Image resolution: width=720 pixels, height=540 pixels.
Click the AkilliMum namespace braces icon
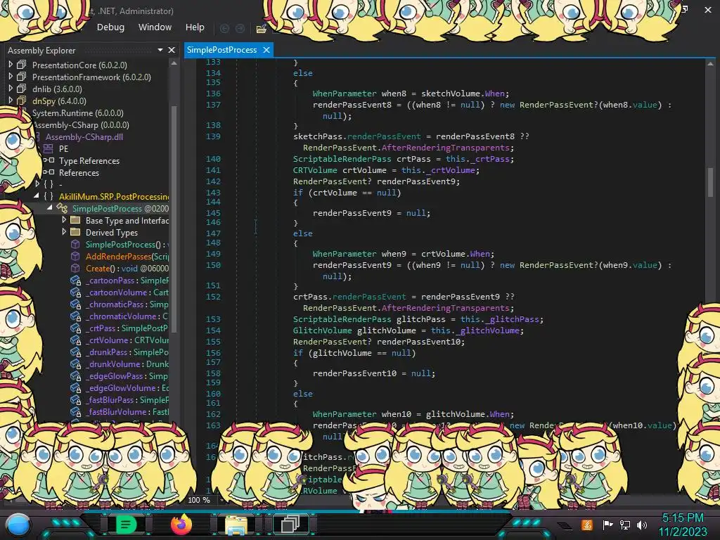click(49, 196)
